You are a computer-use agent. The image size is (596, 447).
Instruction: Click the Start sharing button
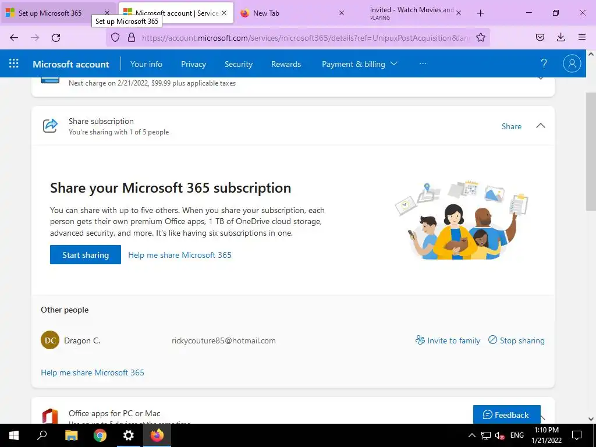pyautogui.click(x=86, y=255)
